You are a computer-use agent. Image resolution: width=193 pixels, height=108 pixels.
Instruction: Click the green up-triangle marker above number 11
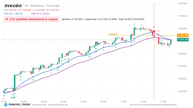pos(90,53)
